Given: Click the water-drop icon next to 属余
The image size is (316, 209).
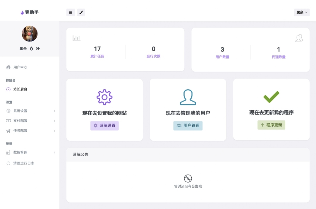Looking at the screenshot, I should tap(32, 49).
